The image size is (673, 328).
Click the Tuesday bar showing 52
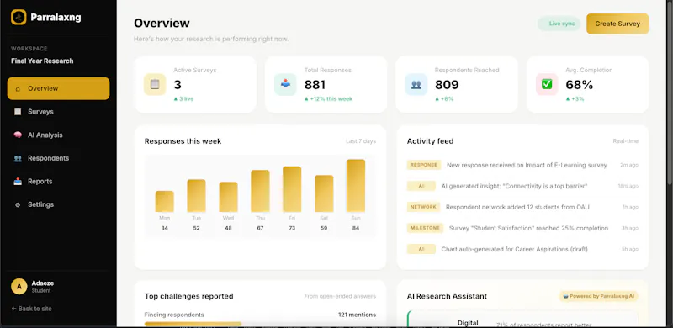coord(196,196)
